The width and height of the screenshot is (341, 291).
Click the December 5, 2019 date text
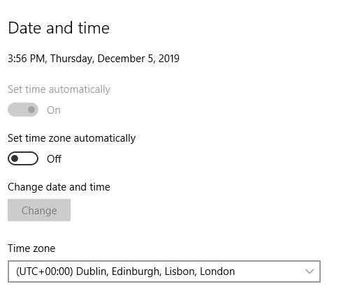coord(138,59)
